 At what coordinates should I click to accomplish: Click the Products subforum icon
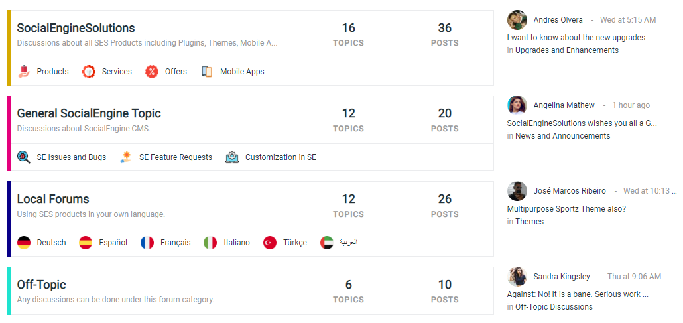(24, 72)
